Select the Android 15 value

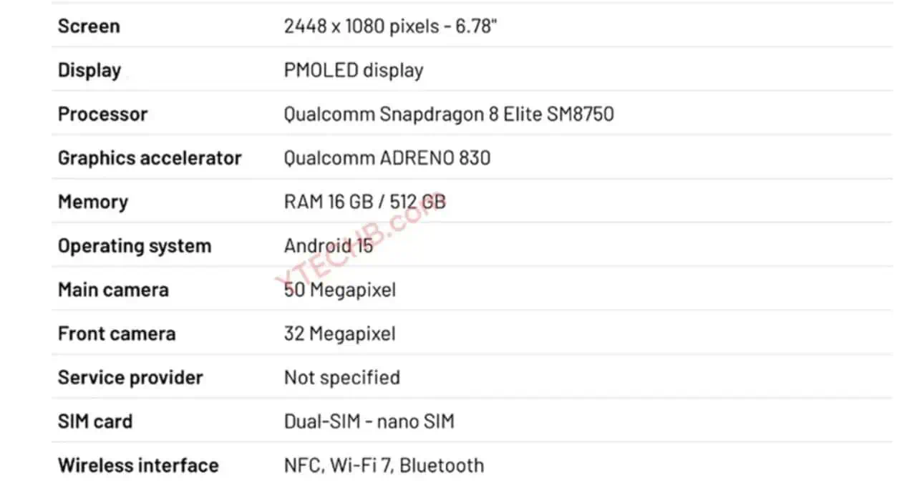329,246
